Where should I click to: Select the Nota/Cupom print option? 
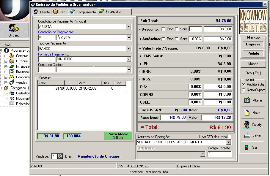click(x=244, y=90)
